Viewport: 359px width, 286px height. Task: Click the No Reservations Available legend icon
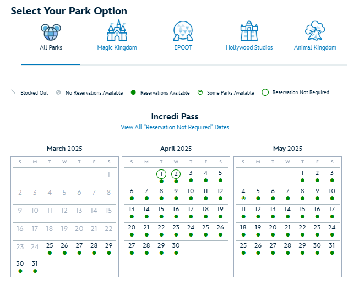pyautogui.click(x=58, y=92)
